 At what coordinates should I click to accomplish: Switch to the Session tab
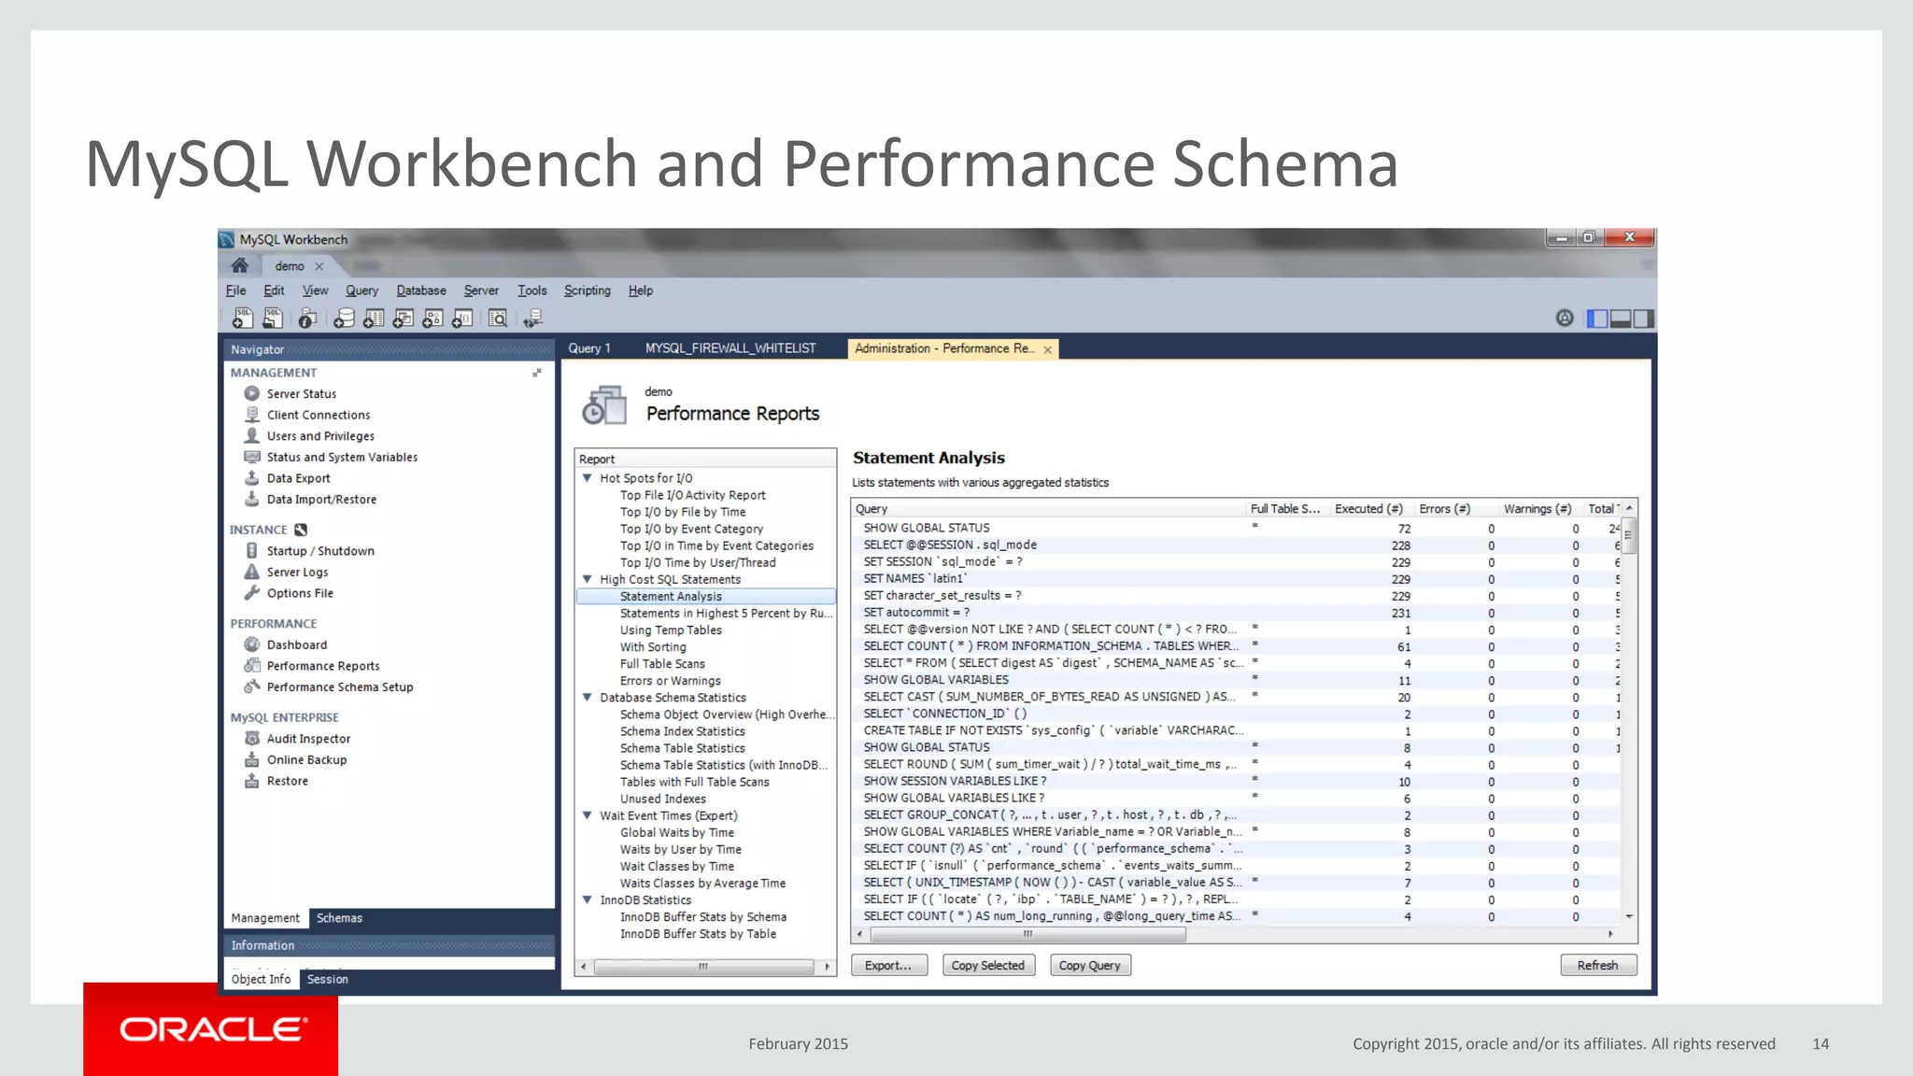[x=327, y=979]
